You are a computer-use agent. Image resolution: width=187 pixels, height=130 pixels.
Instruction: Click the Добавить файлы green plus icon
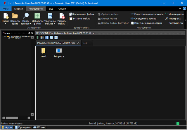pyautogui.click(x=37, y=16)
